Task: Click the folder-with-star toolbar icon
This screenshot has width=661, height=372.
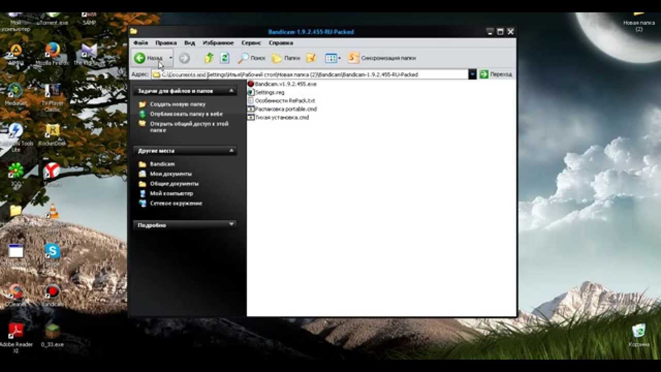Action: point(311,58)
